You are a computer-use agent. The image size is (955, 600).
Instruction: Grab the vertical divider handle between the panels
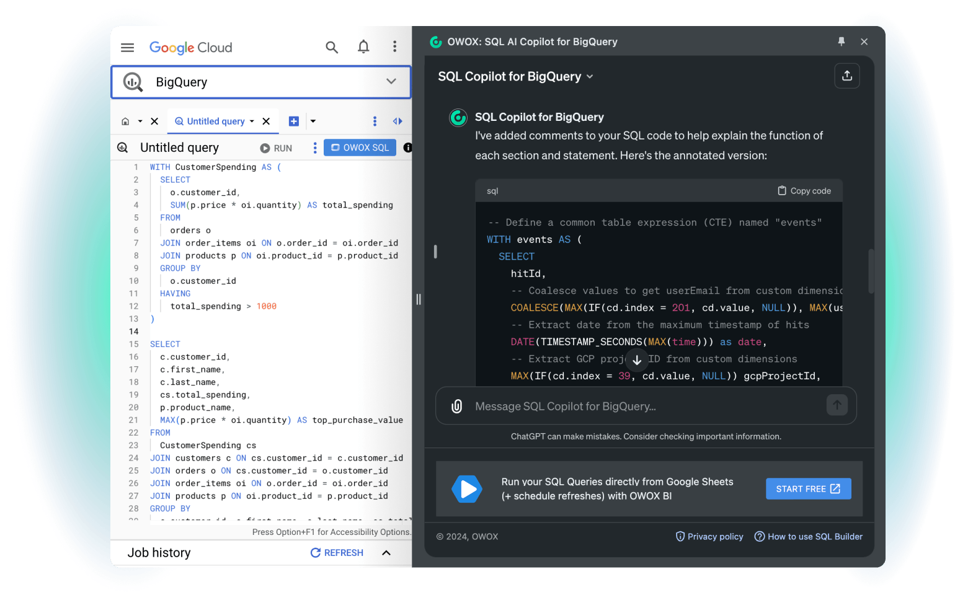pyautogui.click(x=419, y=299)
